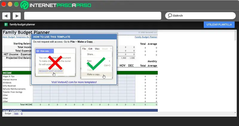Click the © 2008 Vertex42 LLC copyright text
The height and width of the screenshot is (126, 239).
(148, 33)
